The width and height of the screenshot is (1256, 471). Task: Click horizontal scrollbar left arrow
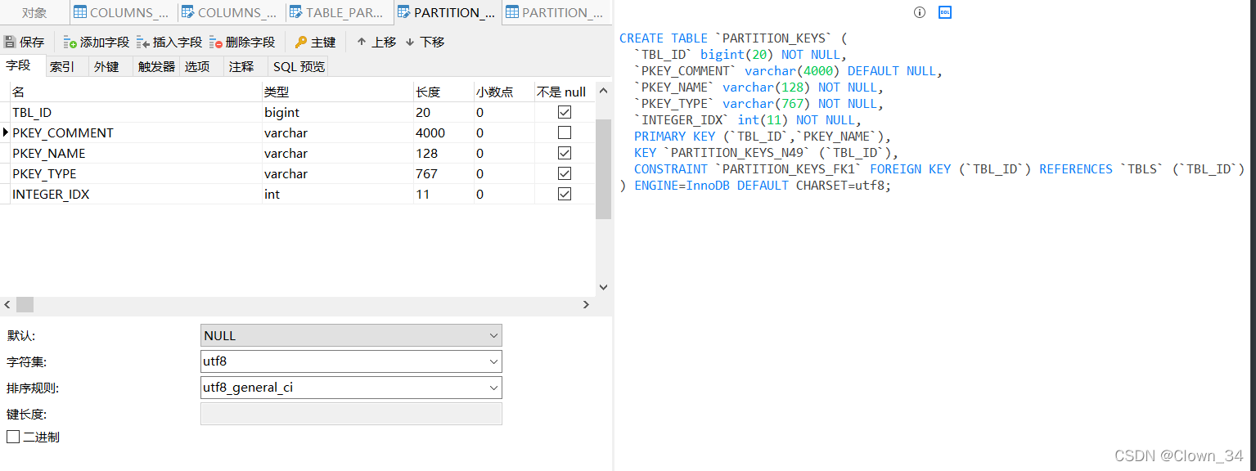(7, 304)
